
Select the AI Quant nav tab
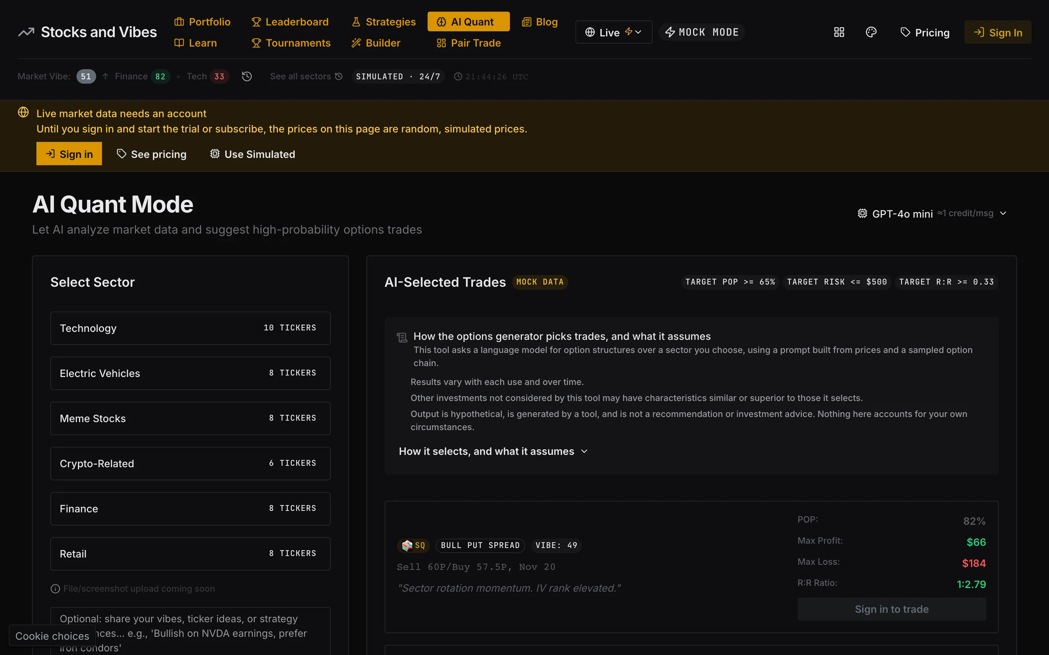point(468,22)
